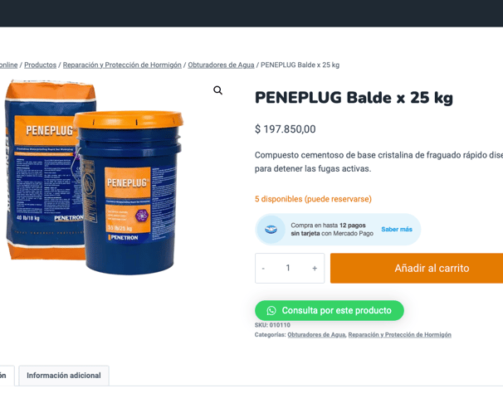Click the online breadcrumb link
The image size is (503, 398).
pyautogui.click(x=8, y=65)
